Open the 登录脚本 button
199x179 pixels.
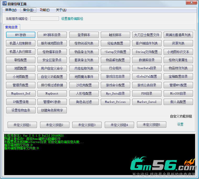pos(84,35)
